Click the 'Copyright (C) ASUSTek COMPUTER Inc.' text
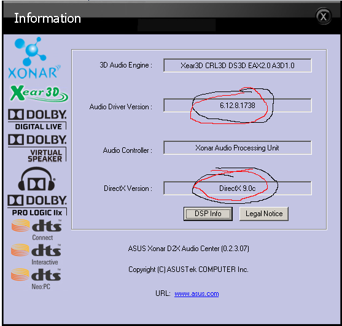342x326 pixels. (188, 270)
